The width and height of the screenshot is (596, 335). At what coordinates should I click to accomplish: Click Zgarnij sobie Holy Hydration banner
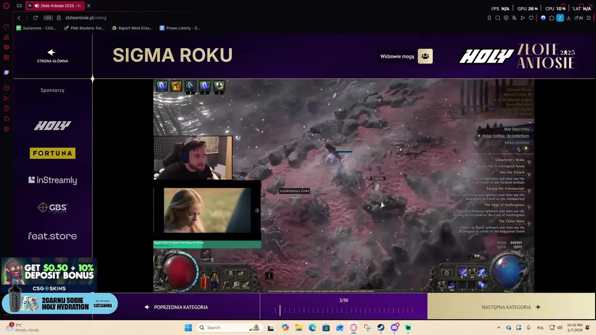(60, 304)
